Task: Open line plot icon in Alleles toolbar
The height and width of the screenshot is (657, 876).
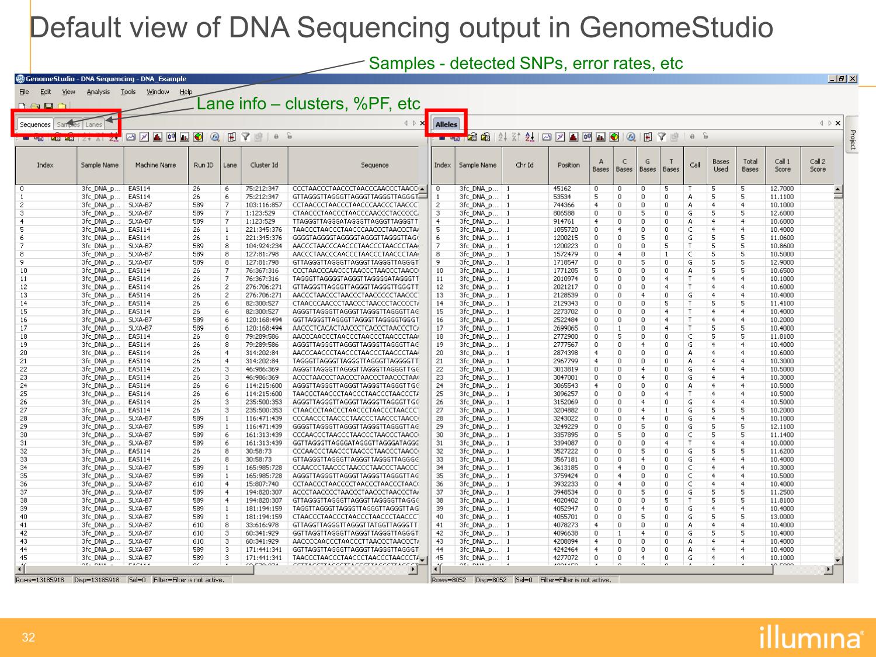Action: pyautogui.click(x=547, y=137)
